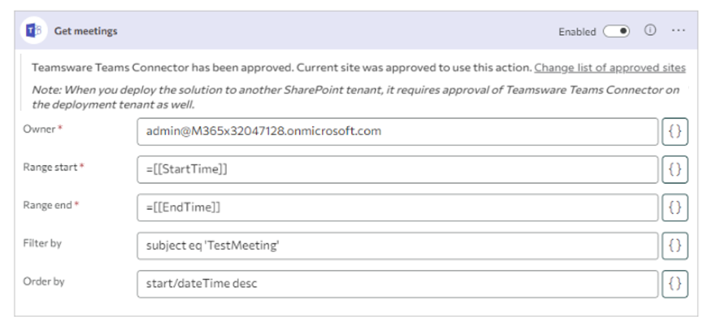Open the three-dot more options menu

tap(678, 30)
